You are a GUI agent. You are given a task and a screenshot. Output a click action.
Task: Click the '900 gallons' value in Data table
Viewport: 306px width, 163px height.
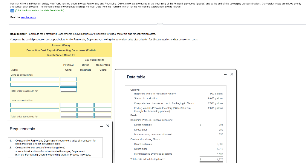coord(216,94)
